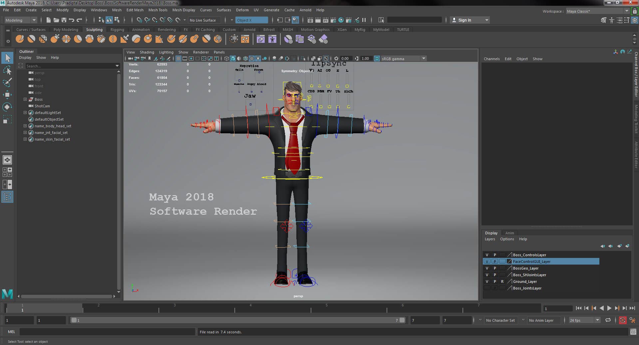The height and width of the screenshot is (345, 639).
Task: Open Channels menu in Channel Box
Action: point(491,59)
